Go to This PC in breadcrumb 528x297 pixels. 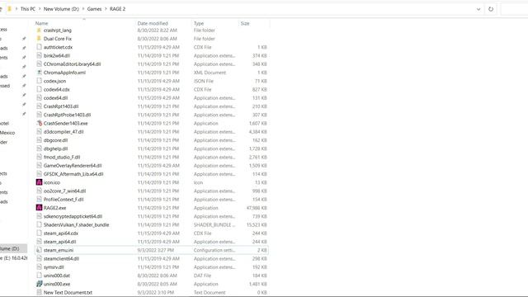pyautogui.click(x=27, y=9)
